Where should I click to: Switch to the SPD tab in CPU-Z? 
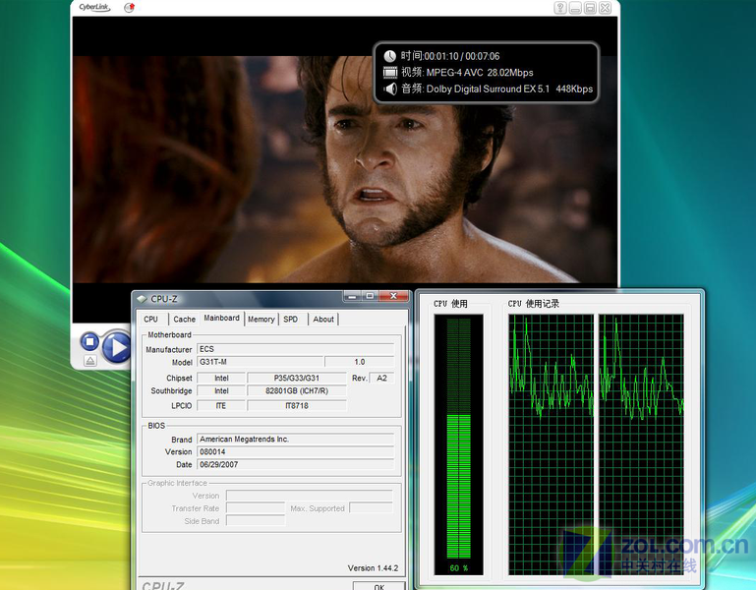click(x=291, y=319)
